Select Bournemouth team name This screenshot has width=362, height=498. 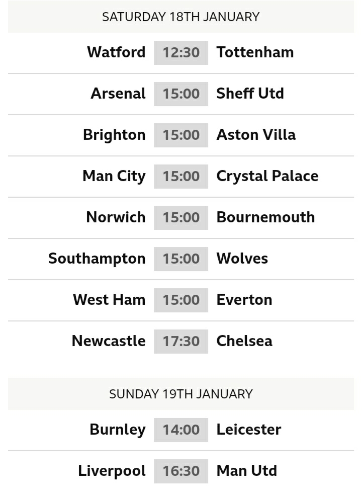coord(265,217)
